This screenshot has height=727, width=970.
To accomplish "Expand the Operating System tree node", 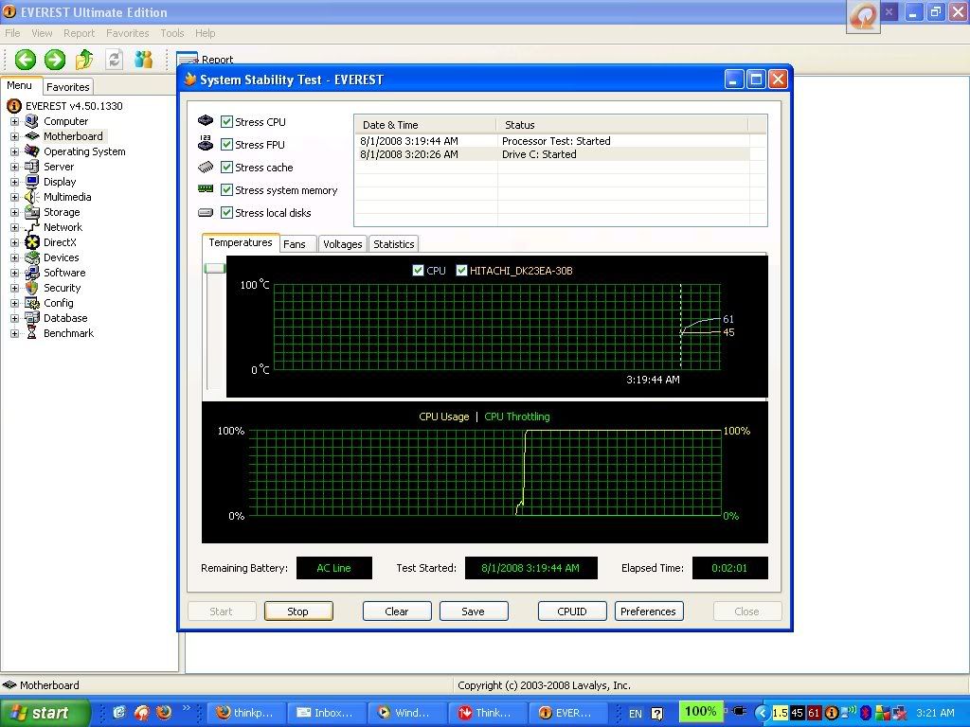I will [x=14, y=151].
